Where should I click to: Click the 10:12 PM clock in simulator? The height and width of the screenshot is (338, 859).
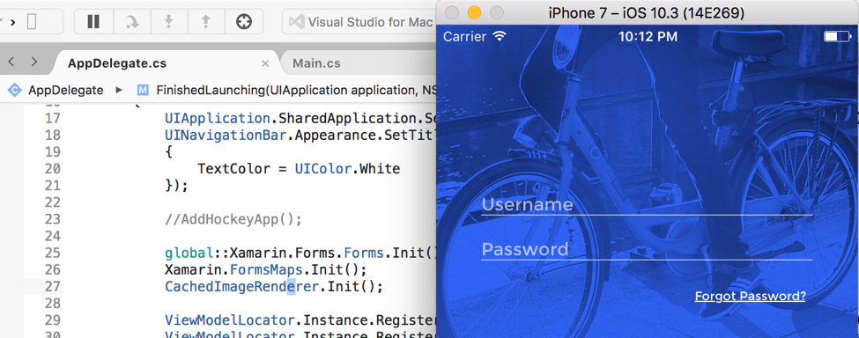[648, 37]
